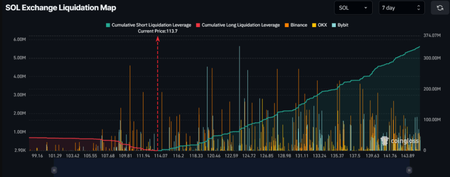The width and height of the screenshot is (450, 177).
Task: Click the light blue Bybit legend swatch
Action: (x=333, y=25)
